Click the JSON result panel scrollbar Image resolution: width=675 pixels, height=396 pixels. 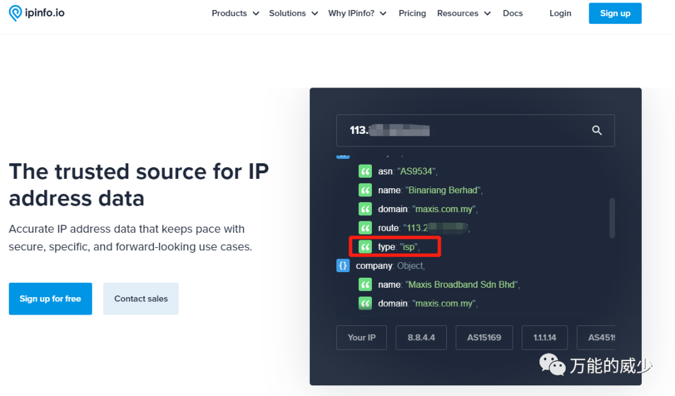pyautogui.click(x=612, y=218)
